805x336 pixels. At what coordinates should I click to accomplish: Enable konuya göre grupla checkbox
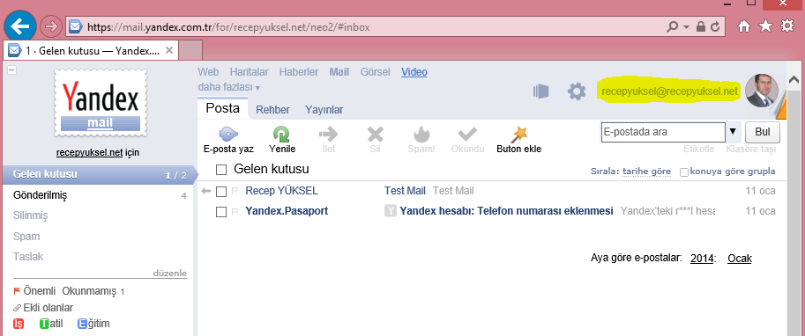click(684, 172)
